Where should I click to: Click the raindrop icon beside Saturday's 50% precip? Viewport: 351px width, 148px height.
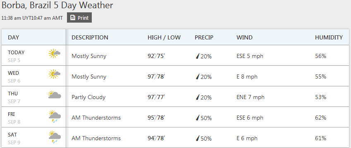[x=198, y=138]
